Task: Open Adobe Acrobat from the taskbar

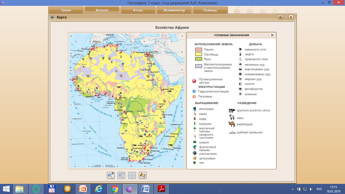Action: click(161, 189)
